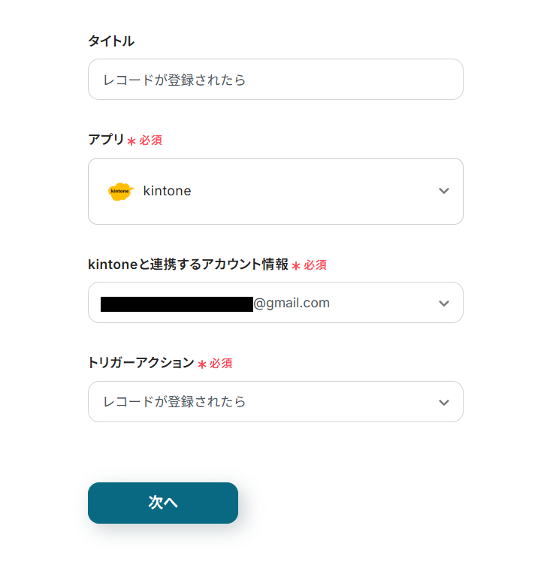Click the トリガーアクション label
Image resolution: width=553 pixels, height=565 pixels.
(141, 363)
